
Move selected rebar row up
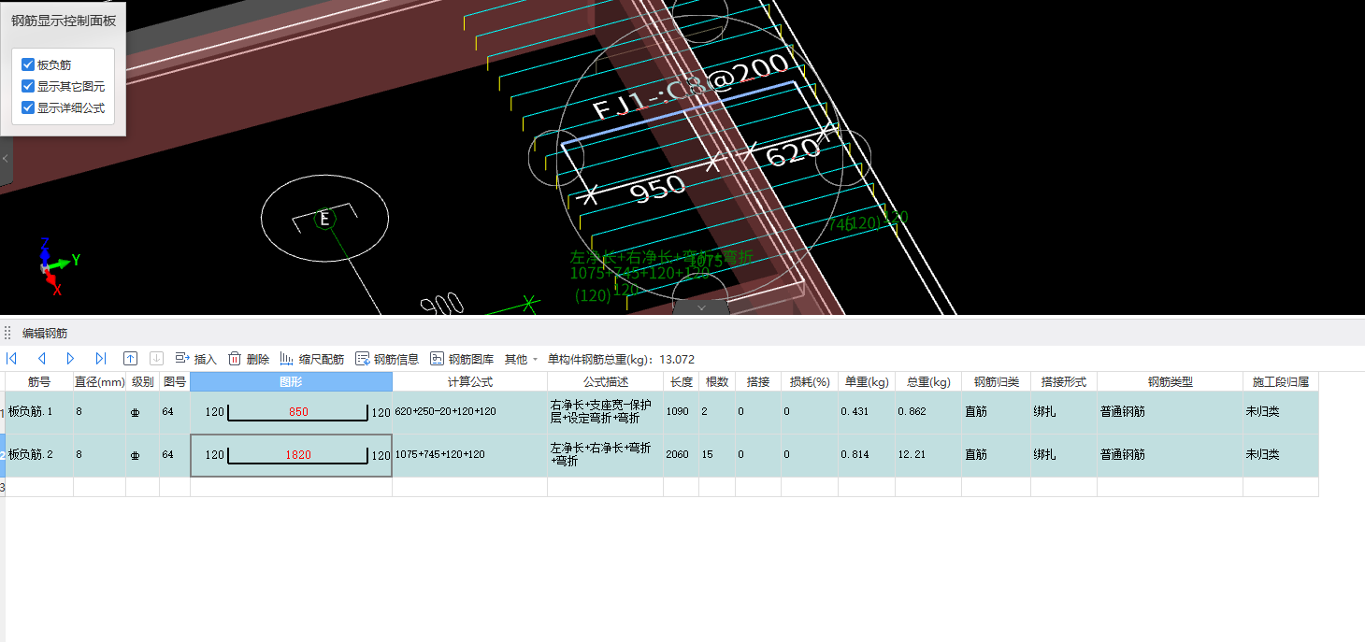[x=131, y=359]
